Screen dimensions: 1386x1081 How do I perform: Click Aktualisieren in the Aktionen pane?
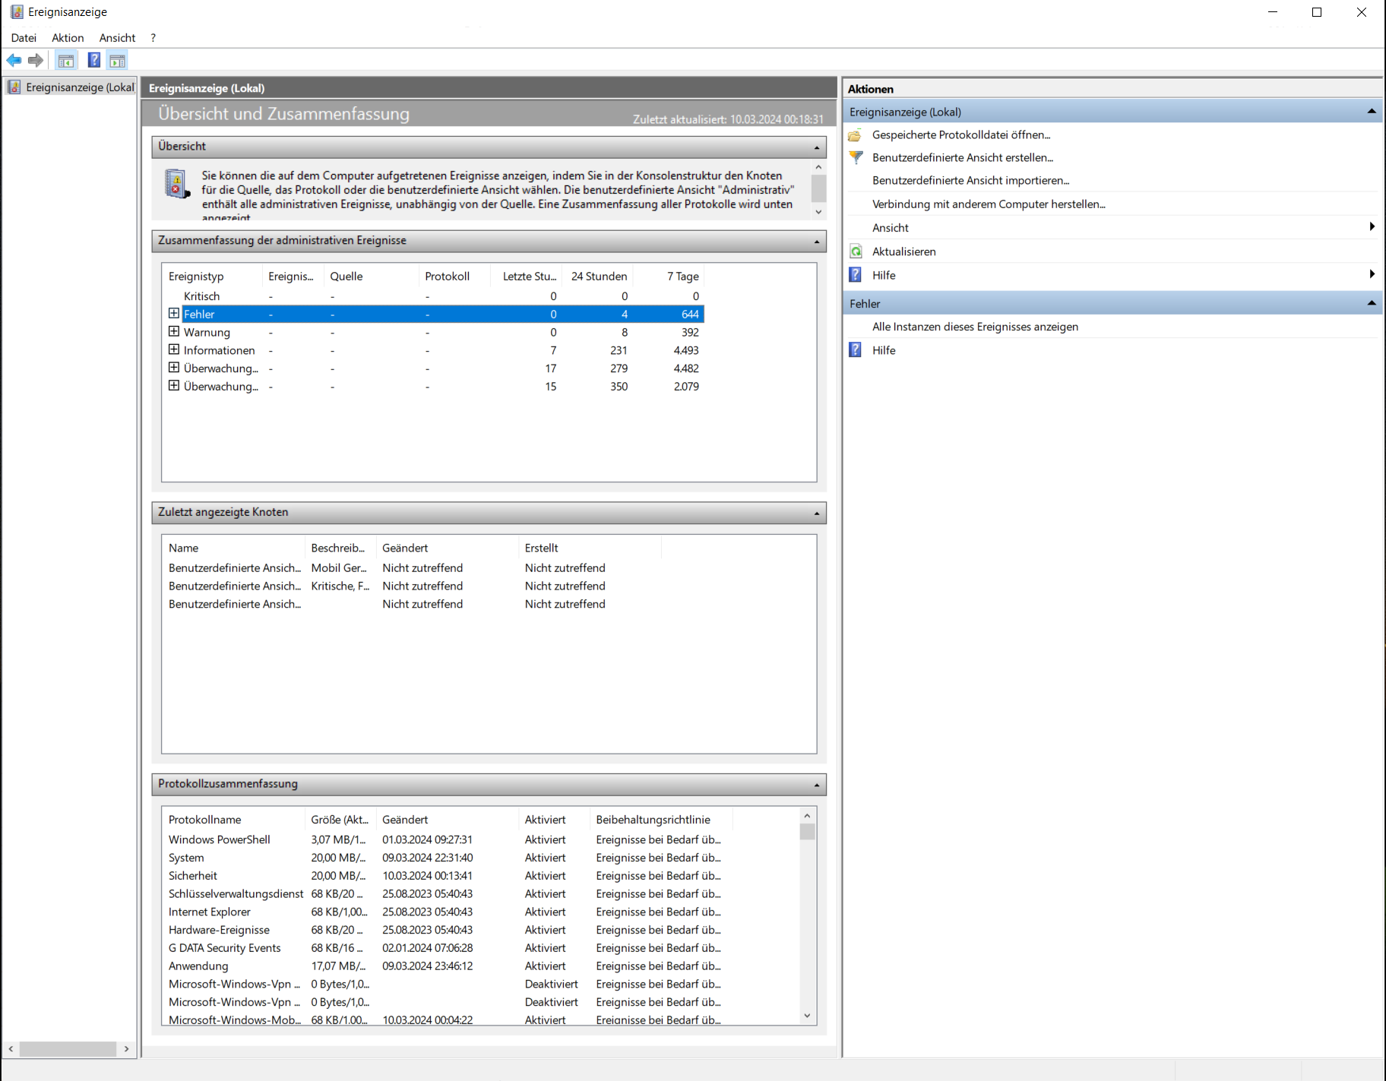(904, 251)
